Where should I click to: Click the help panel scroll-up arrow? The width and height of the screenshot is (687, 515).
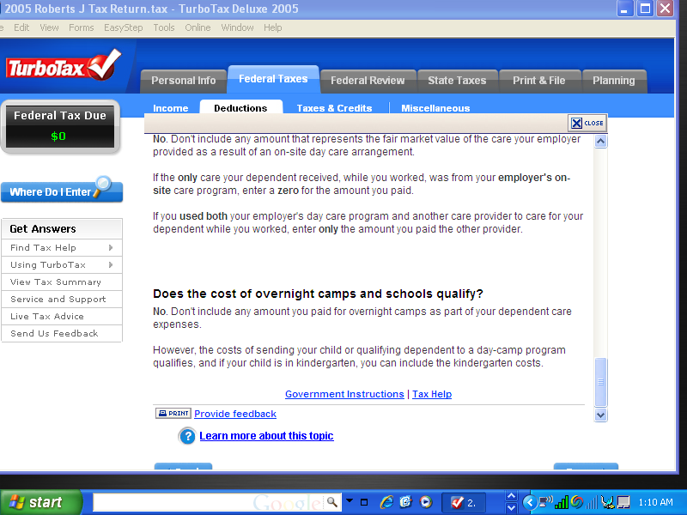pos(600,142)
